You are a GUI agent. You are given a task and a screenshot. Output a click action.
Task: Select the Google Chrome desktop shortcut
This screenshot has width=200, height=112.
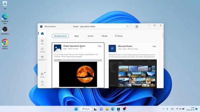coord(5,44)
